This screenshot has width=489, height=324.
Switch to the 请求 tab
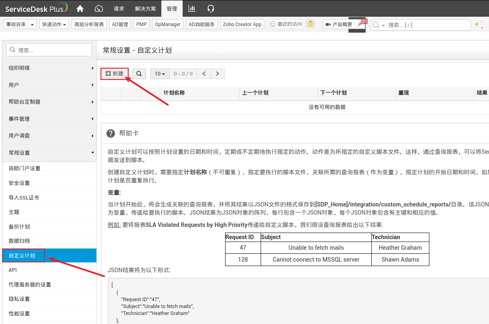coord(118,8)
